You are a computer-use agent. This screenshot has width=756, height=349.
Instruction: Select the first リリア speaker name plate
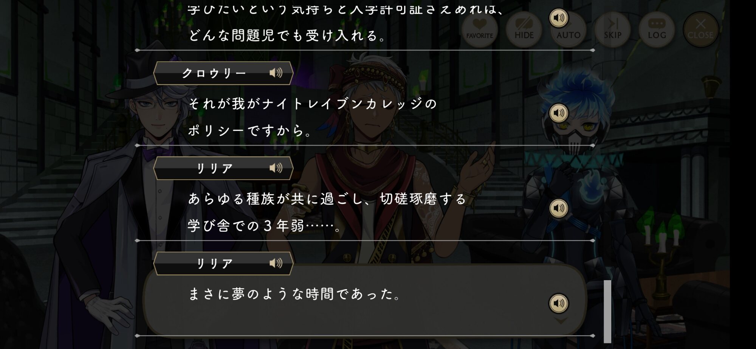[223, 168]
